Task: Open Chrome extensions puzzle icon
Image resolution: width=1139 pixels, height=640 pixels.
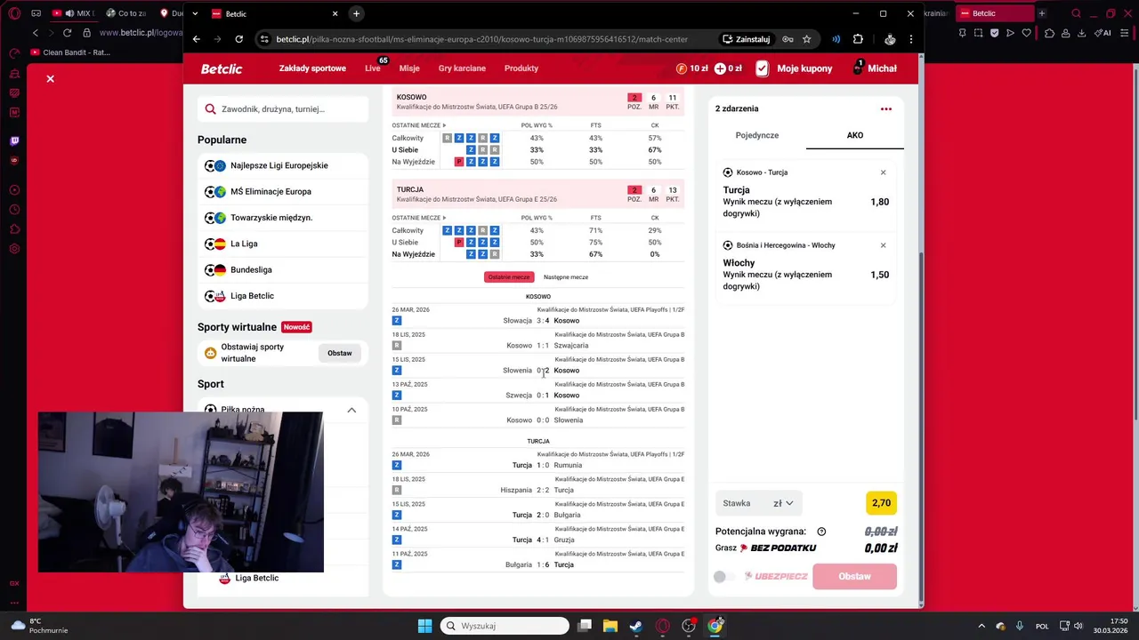Action: point(858,39)
